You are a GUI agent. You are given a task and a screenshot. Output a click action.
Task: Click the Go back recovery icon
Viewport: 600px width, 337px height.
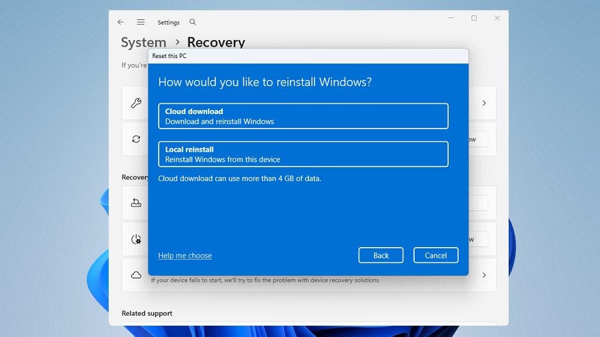pos(136,203)
